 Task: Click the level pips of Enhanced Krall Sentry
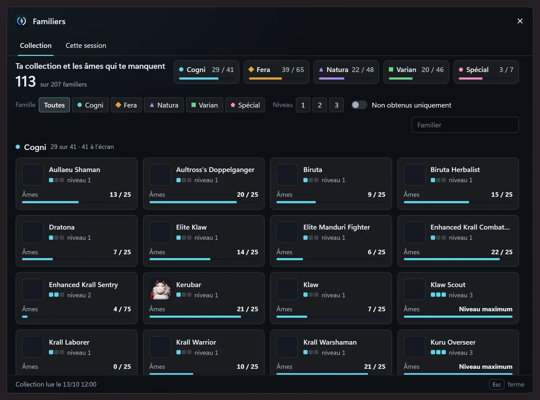tap(57, 295)
